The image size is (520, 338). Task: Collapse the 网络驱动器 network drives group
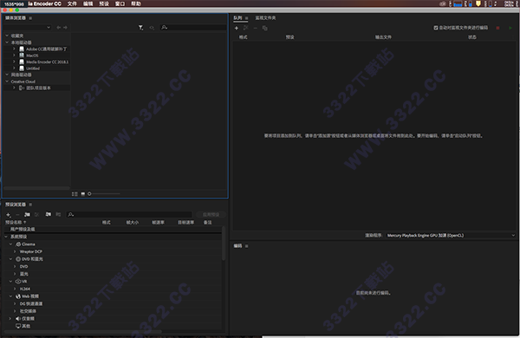coord(7,75)
